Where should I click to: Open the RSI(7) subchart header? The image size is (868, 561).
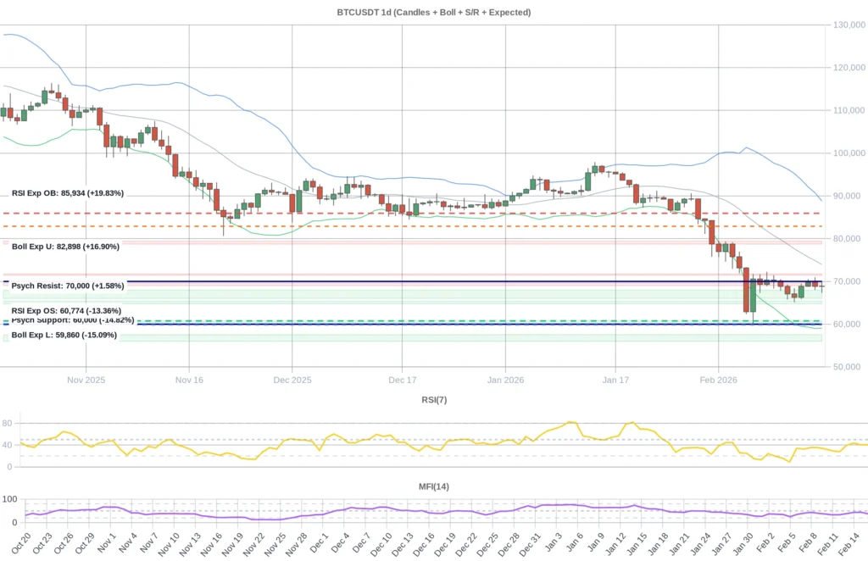coord(433,399)
